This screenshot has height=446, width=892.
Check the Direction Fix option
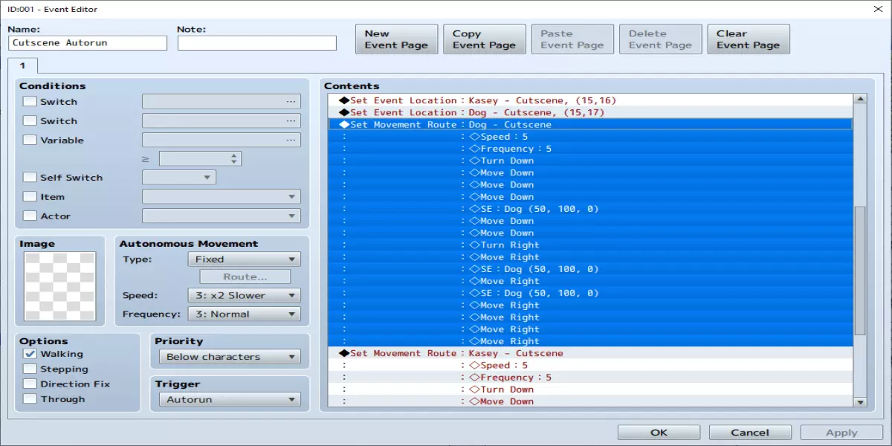point(30,384)
